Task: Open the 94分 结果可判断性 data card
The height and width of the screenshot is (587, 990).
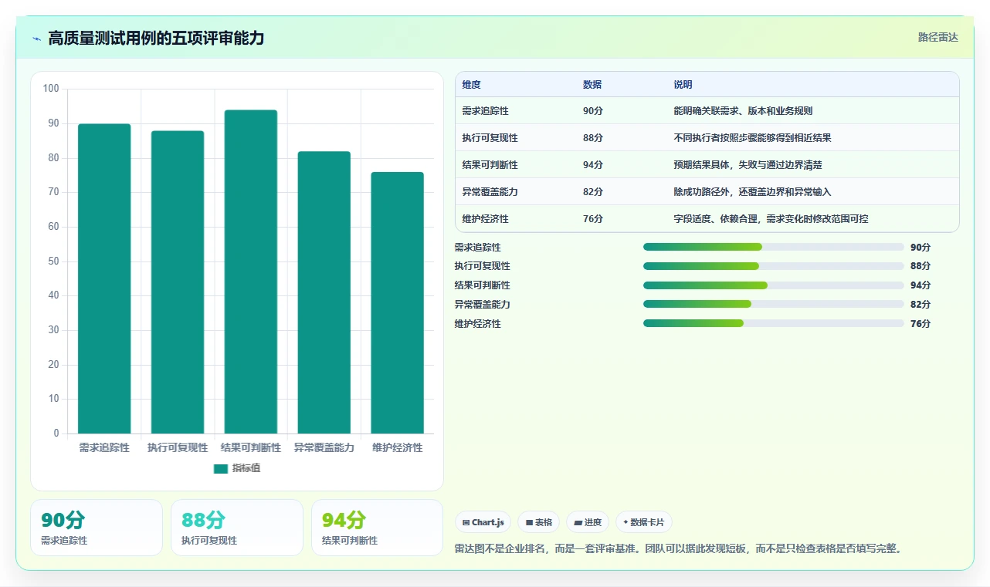Action: 378,528
